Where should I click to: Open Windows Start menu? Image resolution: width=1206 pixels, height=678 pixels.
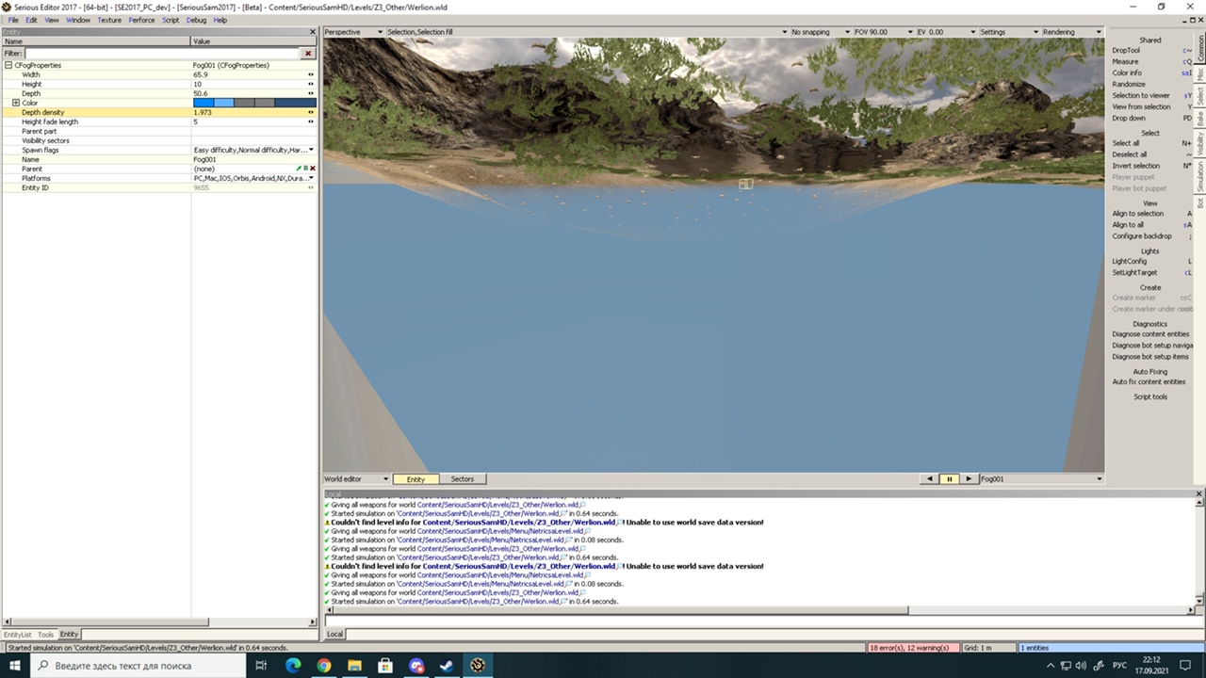tap(15, 666)
